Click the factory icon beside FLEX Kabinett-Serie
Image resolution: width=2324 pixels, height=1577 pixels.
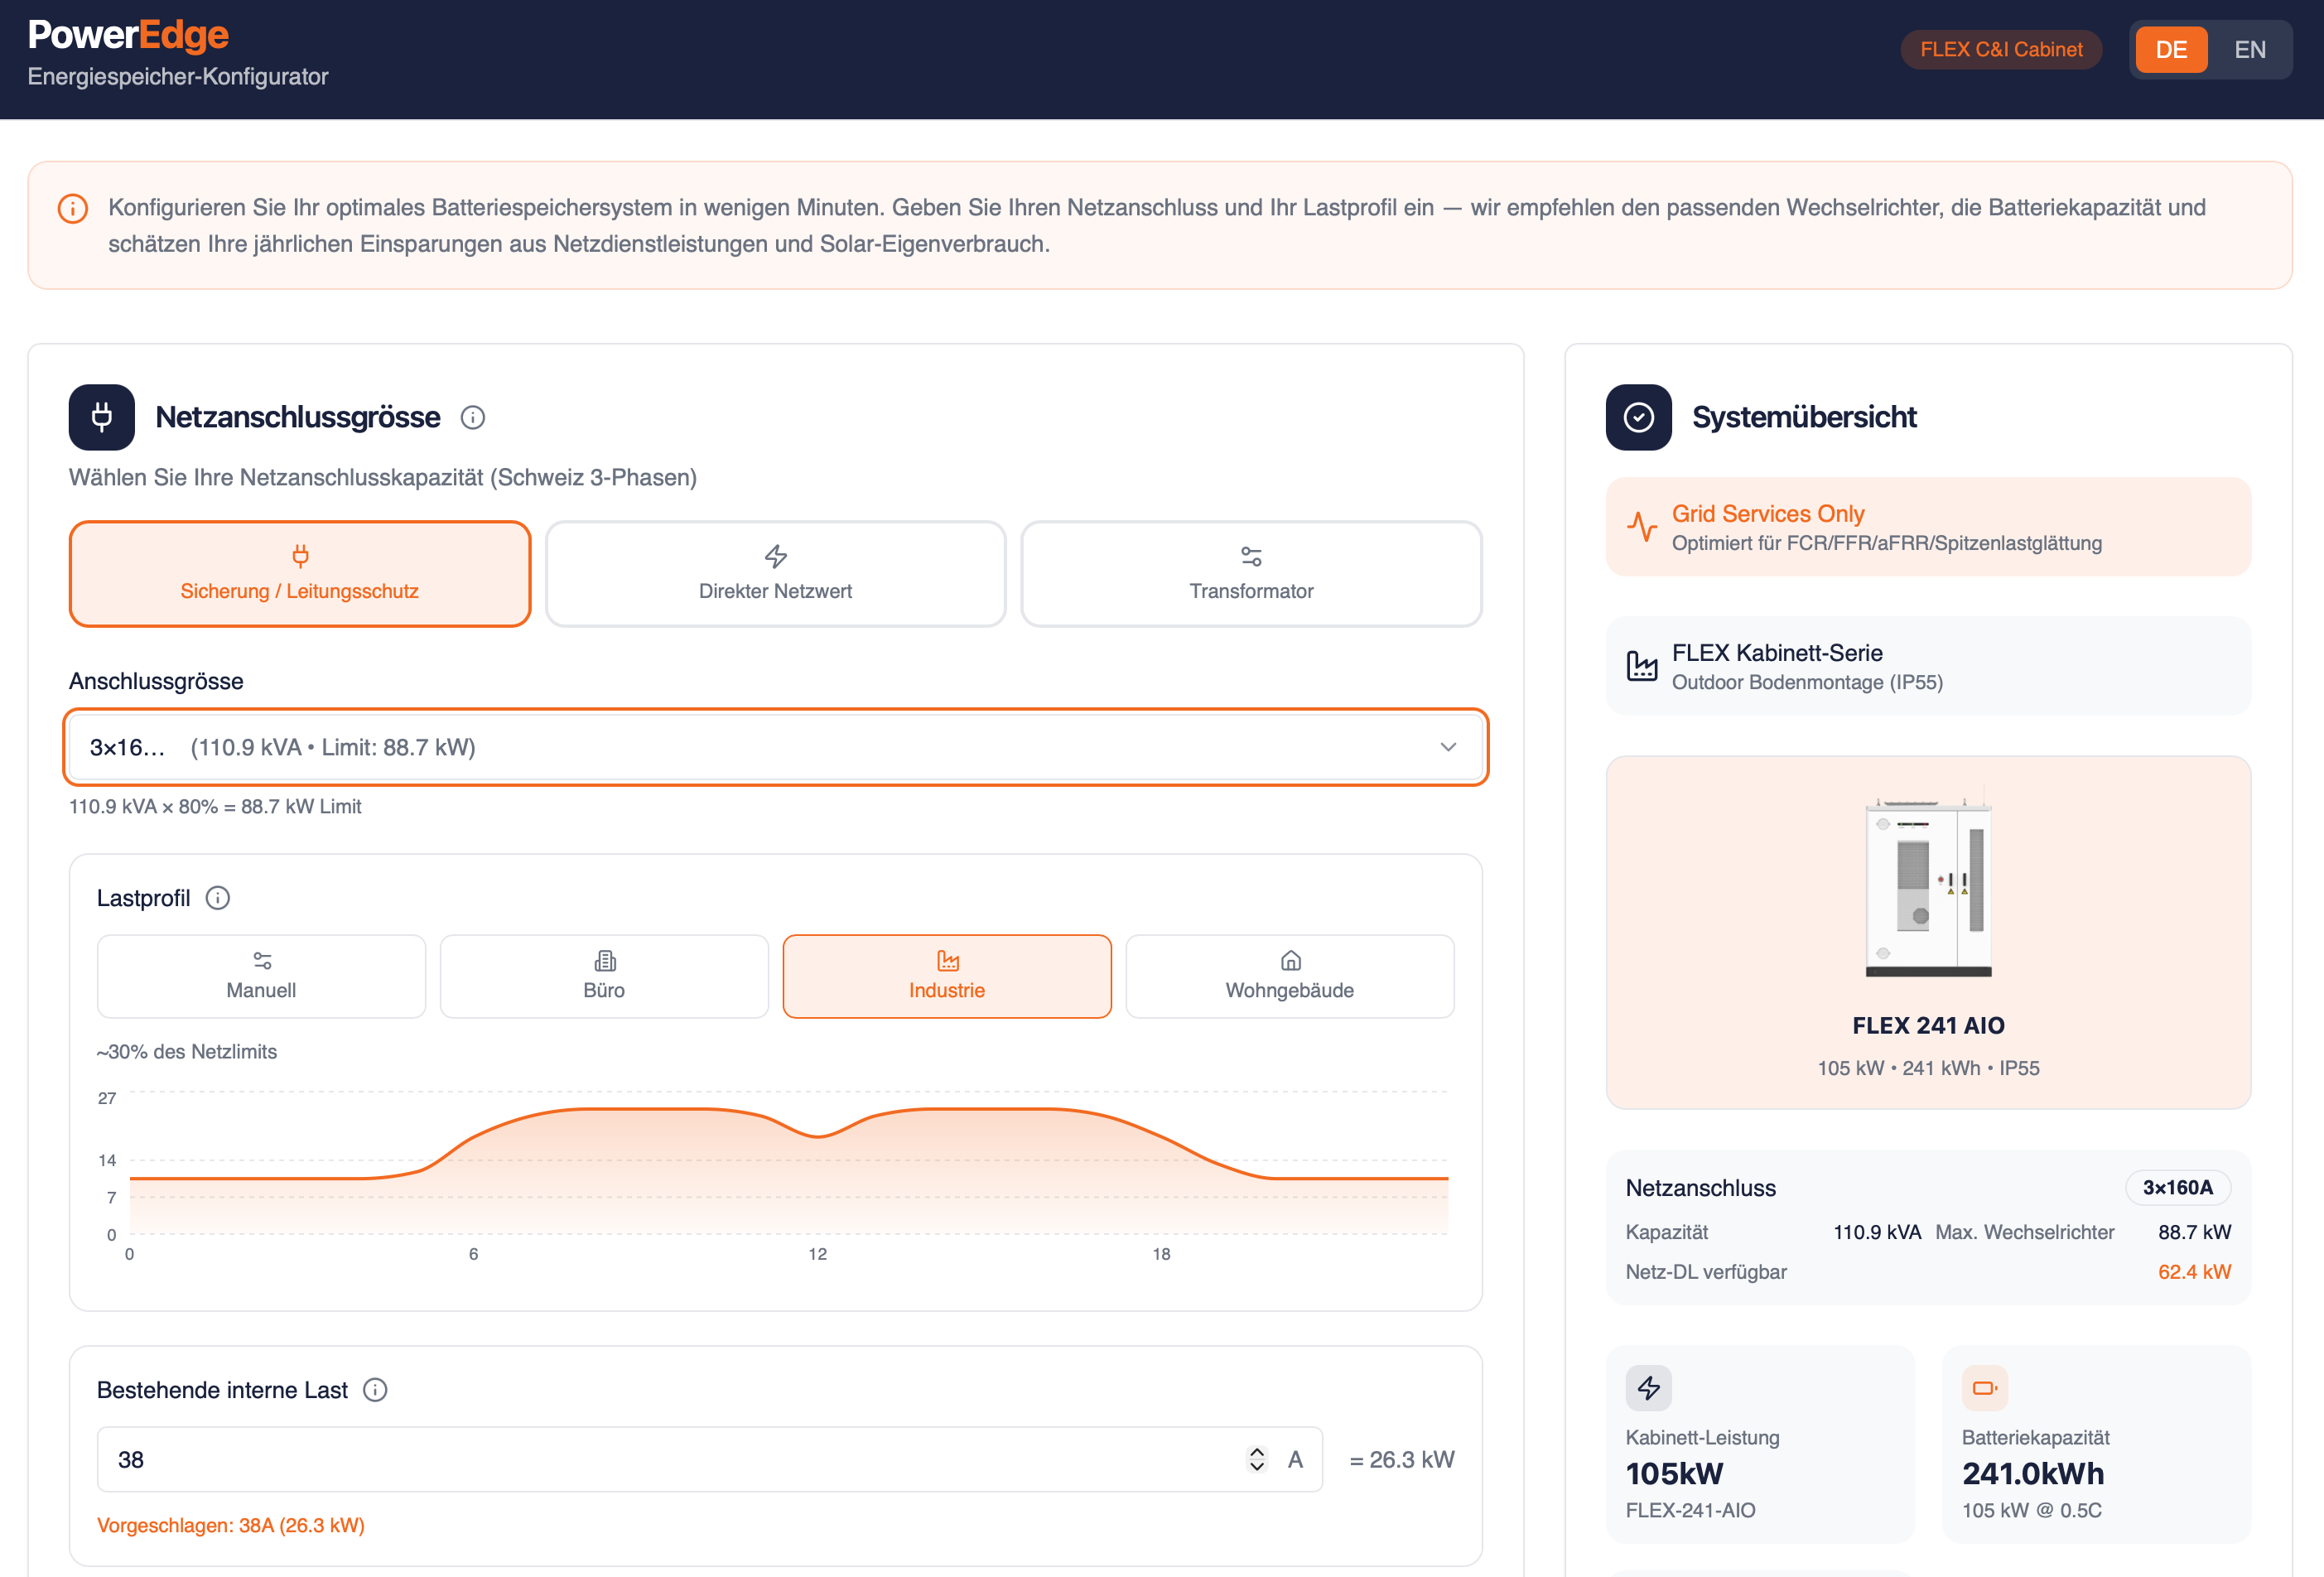point(1641,666)
